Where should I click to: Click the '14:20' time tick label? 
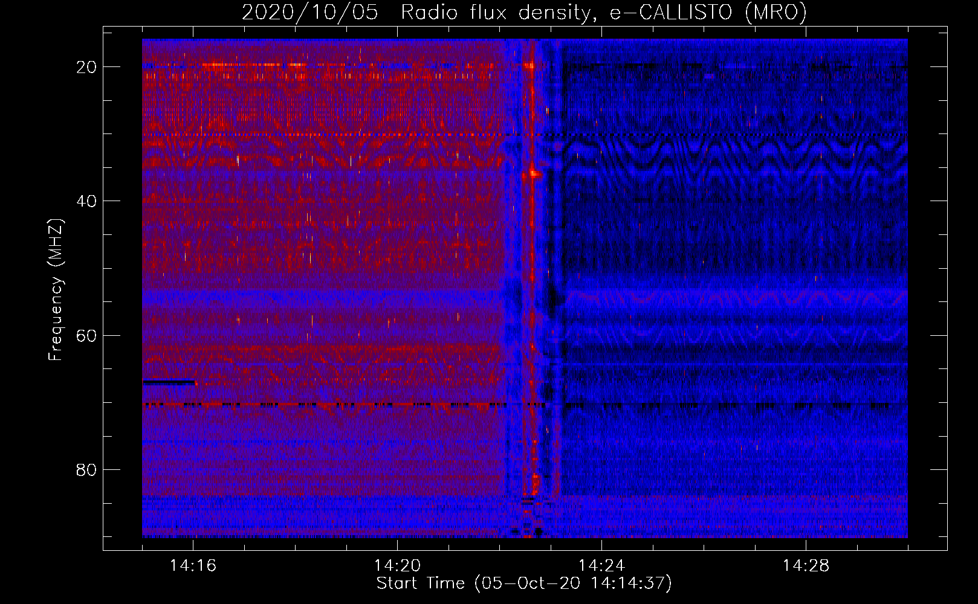pos(397,565)
